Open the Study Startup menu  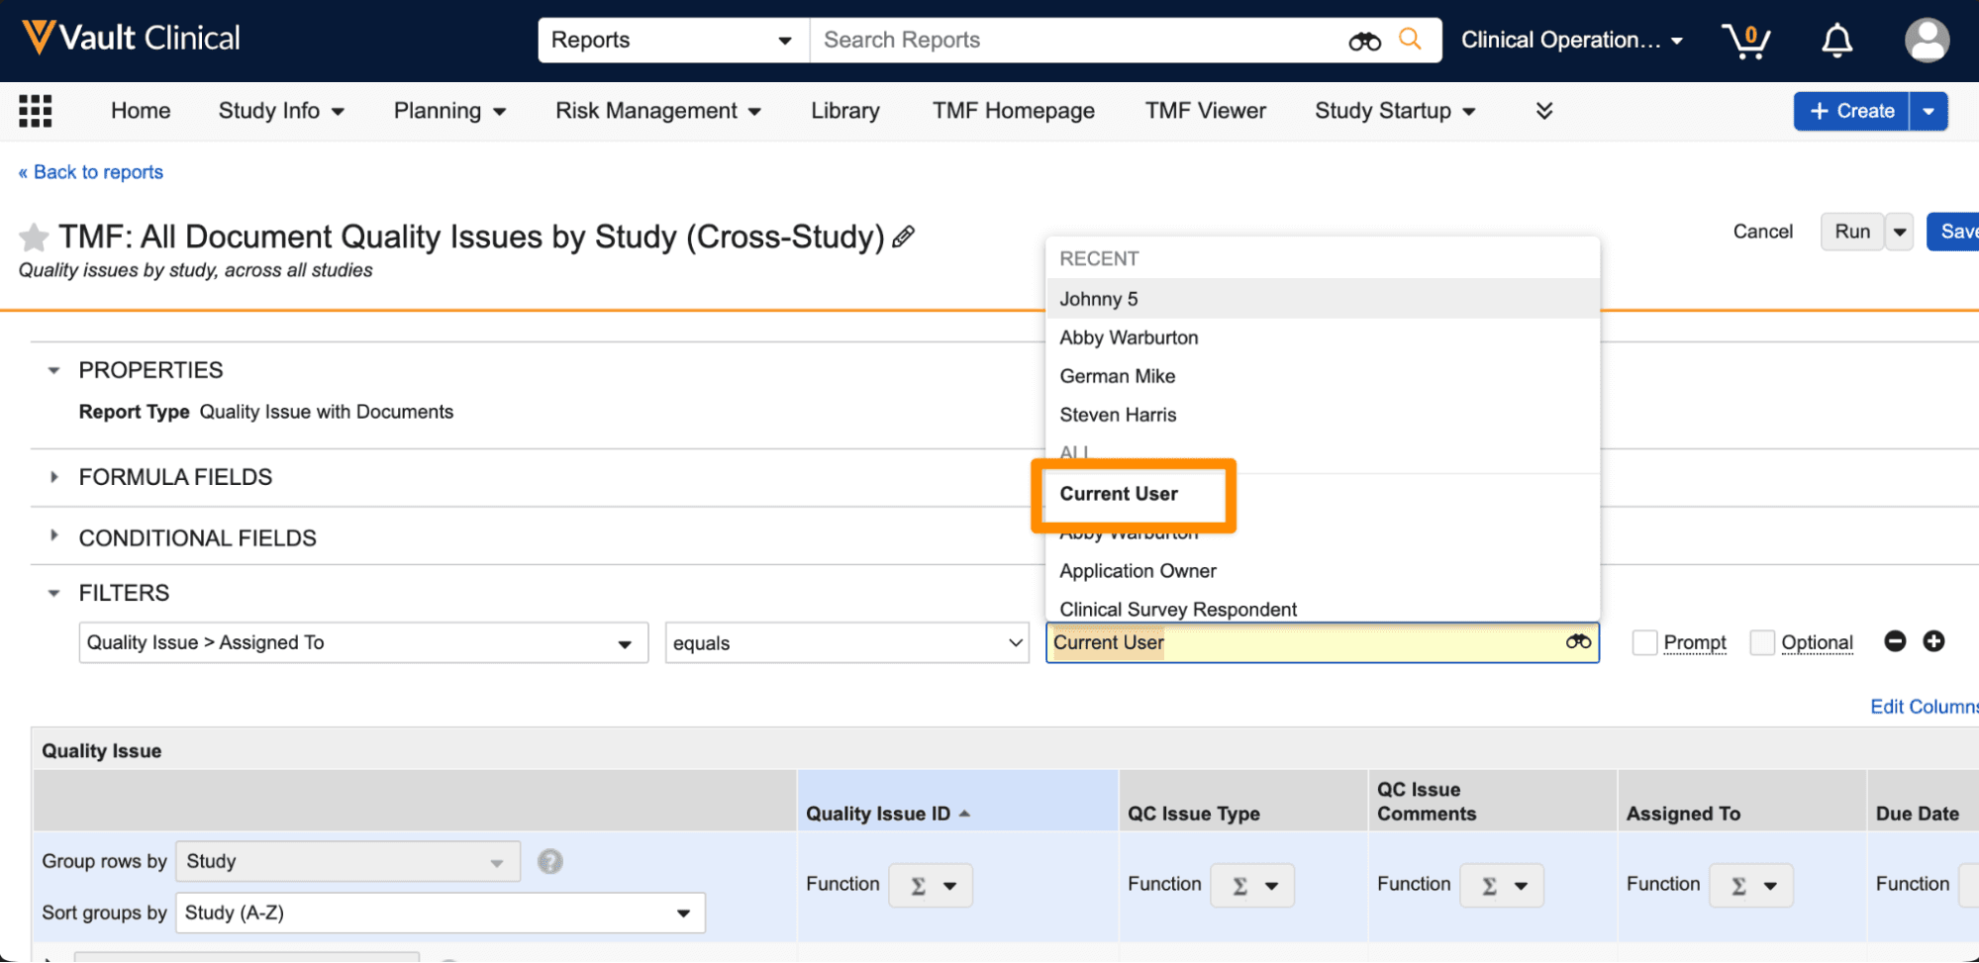coord(1395,111)
